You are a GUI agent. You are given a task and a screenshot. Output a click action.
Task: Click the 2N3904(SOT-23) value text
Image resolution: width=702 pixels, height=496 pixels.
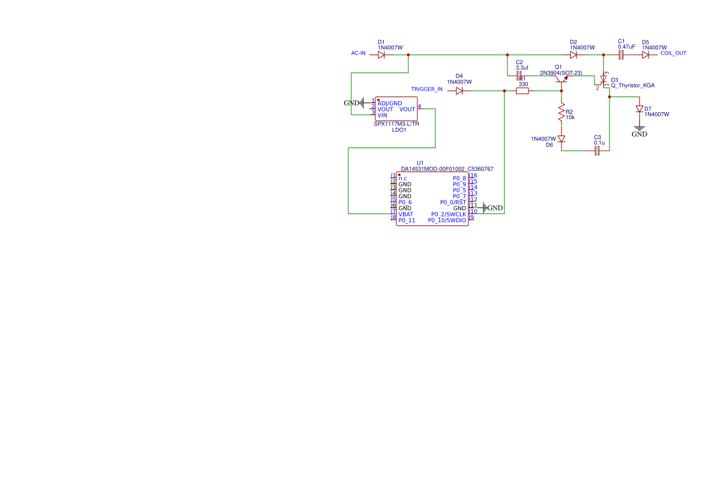[561, 73]
